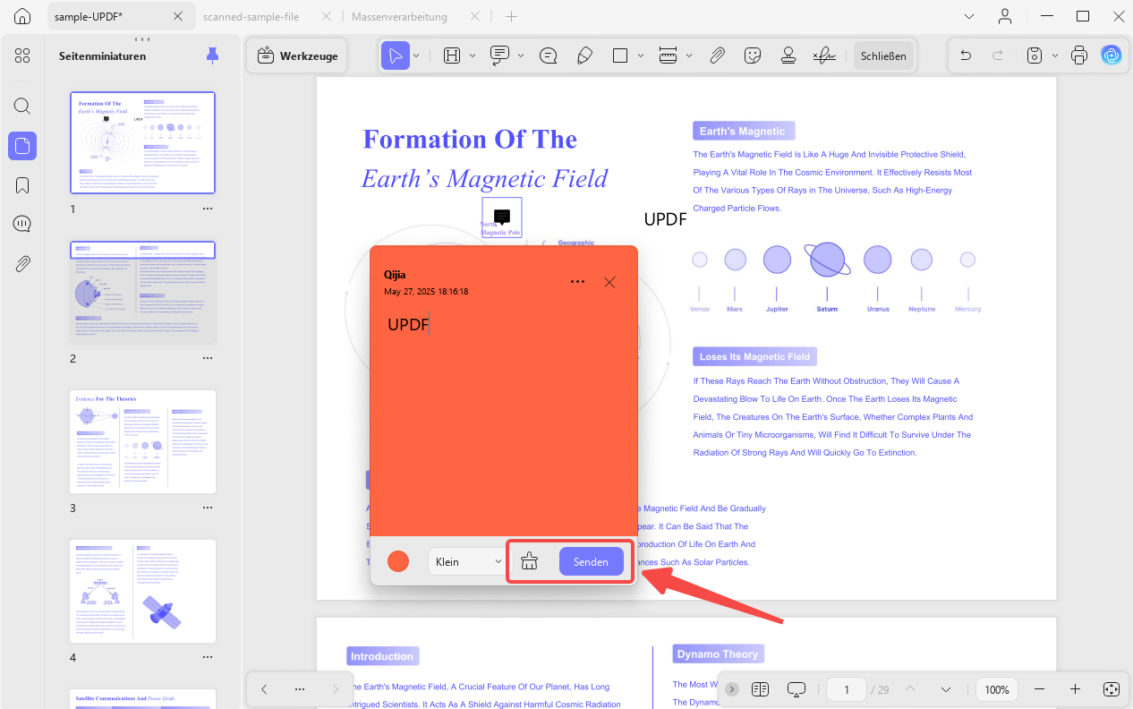
Task: Select page 1 thumbnail
Action: click(143, 142)
